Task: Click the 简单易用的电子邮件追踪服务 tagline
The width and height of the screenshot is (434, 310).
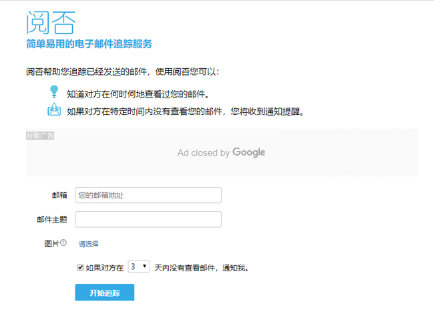Action: point(89,44)
